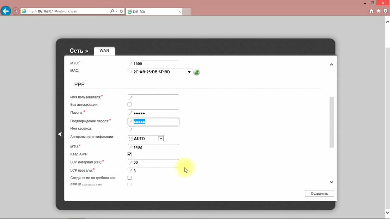Click the panel scroll down chevron
This screenshot has height=219, width=390.
(331, 182)
